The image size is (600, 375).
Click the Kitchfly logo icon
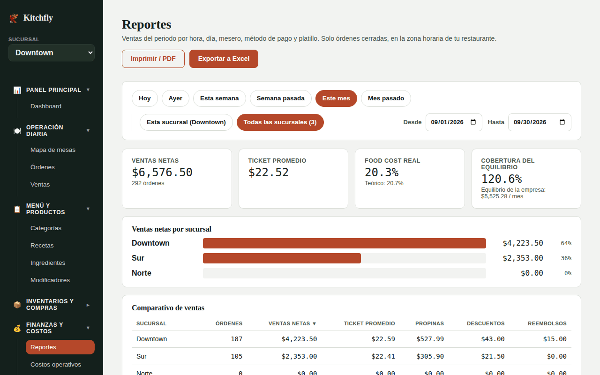14,18
